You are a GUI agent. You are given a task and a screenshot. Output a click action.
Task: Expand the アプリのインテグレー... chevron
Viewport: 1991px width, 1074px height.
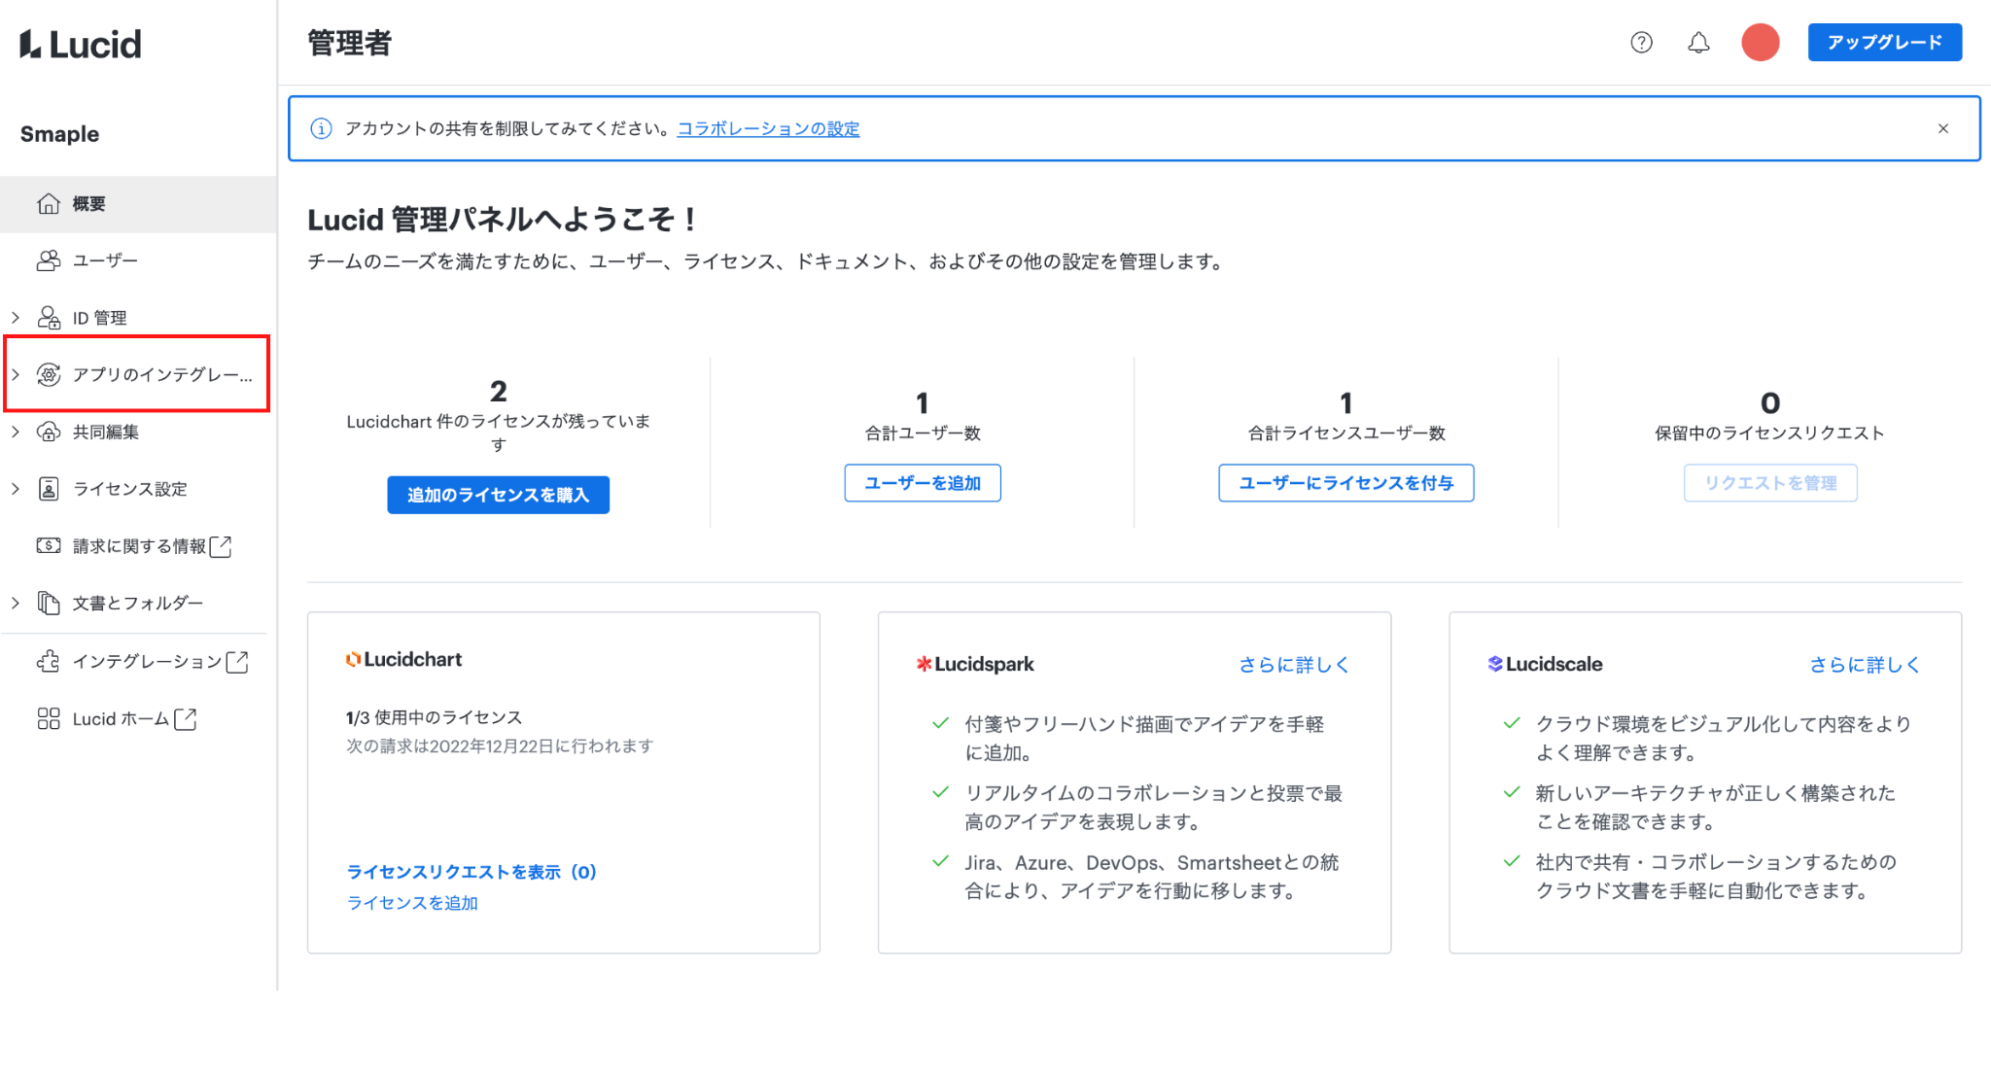pos(16,374)
